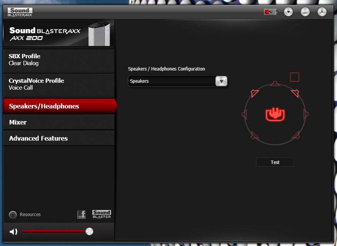
Task: Expand the Speakers configuration dropdown arrow
Action: tap(221, 81)
